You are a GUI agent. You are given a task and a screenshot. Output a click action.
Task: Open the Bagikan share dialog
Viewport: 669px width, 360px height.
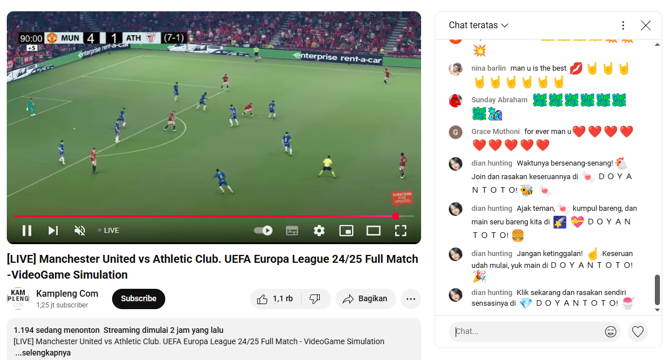pos(366,298)
